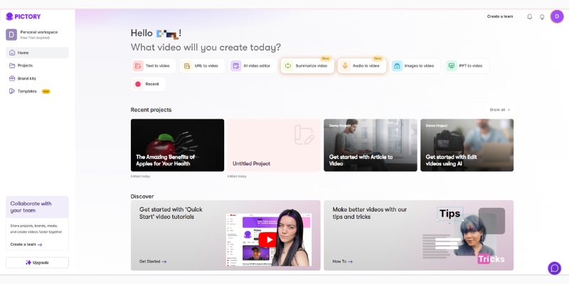Open notifications bell
Image resolution: width=569 pixels, height=284 pixels.
pos(529,16)
